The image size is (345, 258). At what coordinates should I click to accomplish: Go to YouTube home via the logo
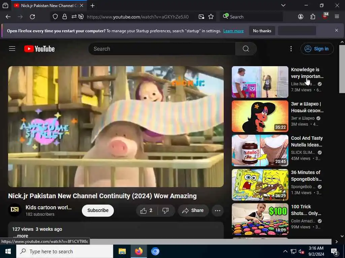pos(39,49)
